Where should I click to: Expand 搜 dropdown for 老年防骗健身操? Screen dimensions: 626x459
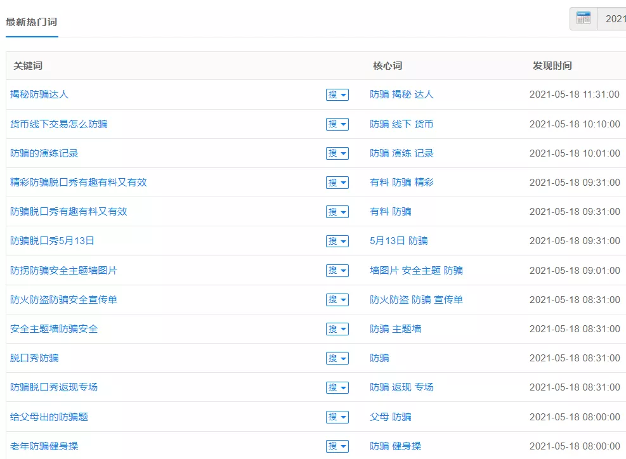[337, 446]
